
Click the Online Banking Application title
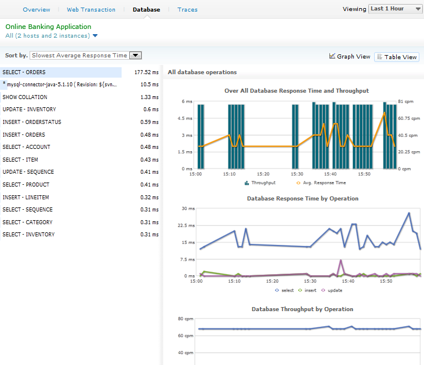click(48, 27)
